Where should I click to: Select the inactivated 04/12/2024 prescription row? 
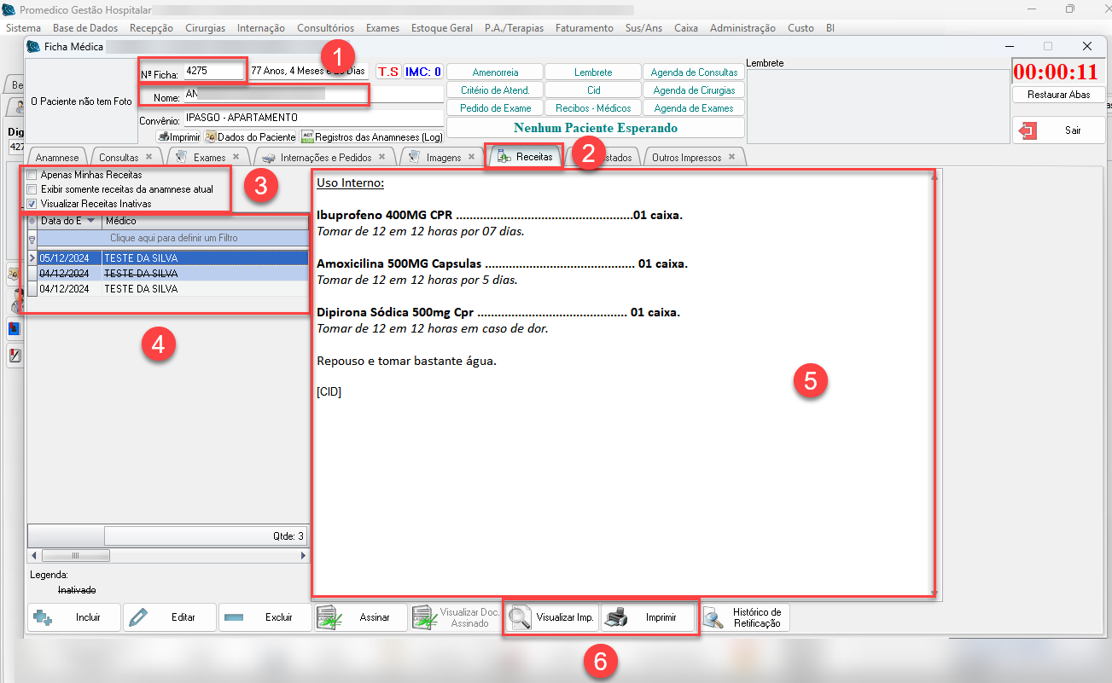pyautogui.click(x=141, y=274)
